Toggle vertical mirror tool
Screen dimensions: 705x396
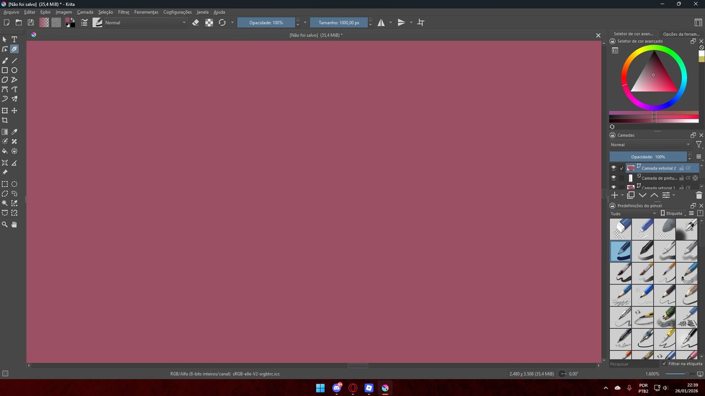click(x=401, y=22)
